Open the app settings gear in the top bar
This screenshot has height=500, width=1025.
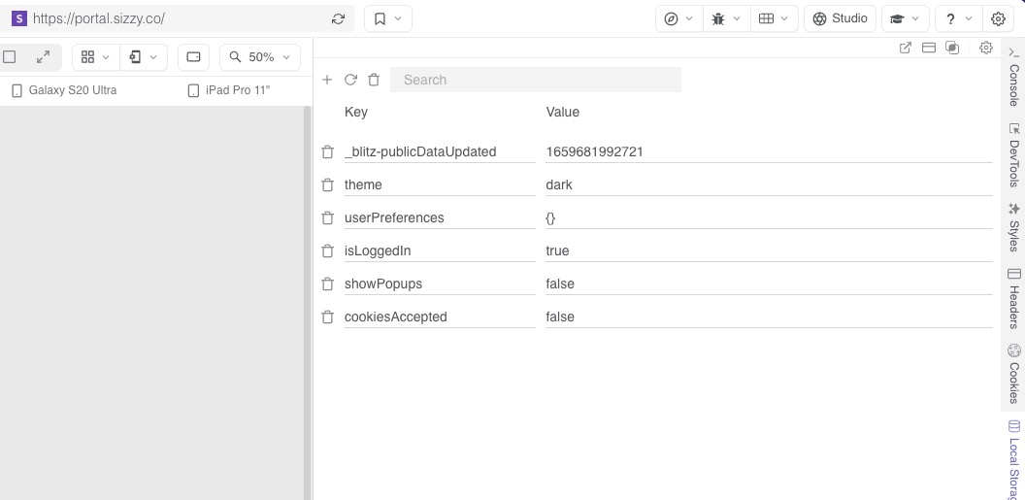(x=998, y=18)
